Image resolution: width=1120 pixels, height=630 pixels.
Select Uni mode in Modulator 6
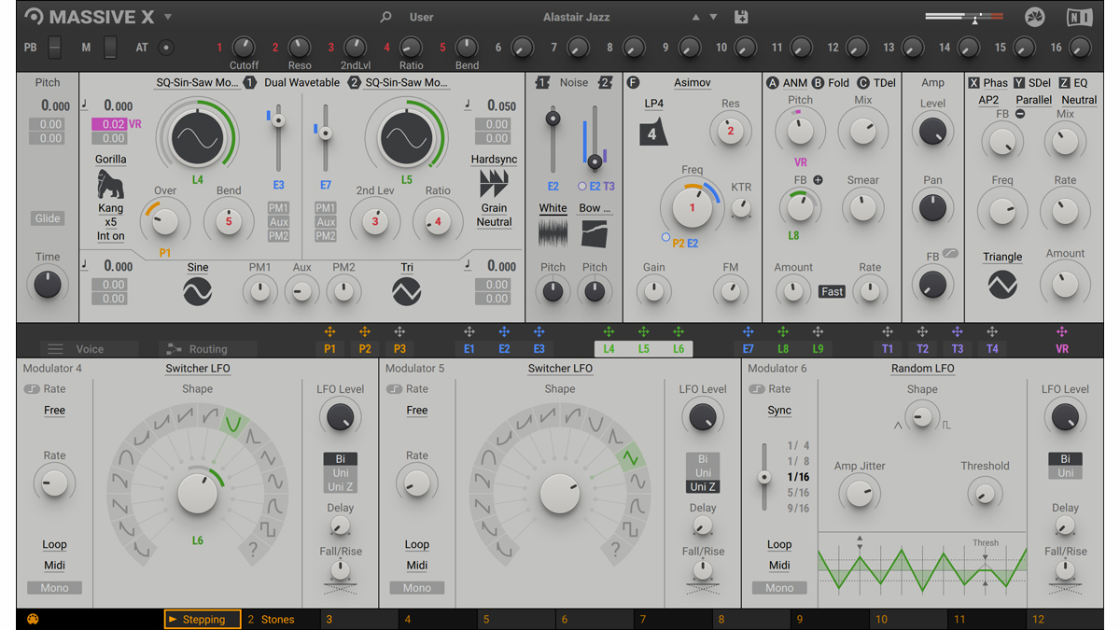pos(1065,473)
